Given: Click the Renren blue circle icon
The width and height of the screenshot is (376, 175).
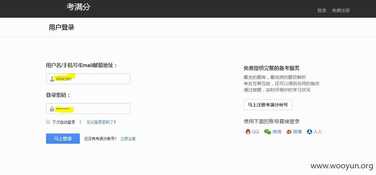Looking at the screenshot, I should (310, 132).
